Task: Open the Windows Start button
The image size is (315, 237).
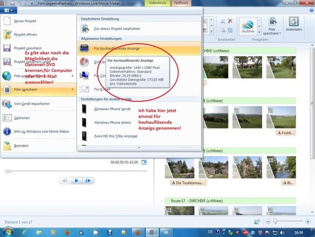Action: 8,232
